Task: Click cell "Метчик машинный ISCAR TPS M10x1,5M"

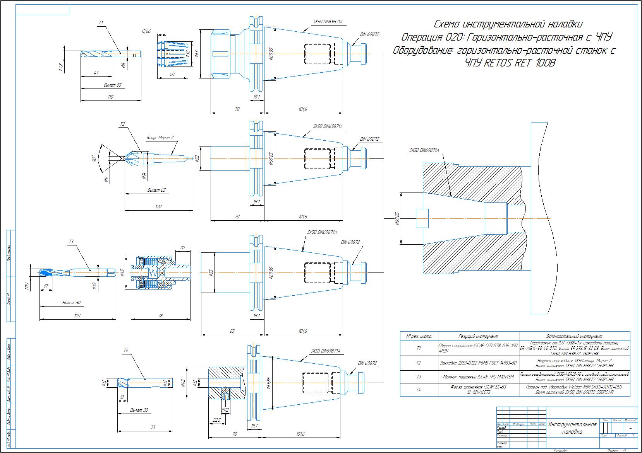Action: pos(478,376)
